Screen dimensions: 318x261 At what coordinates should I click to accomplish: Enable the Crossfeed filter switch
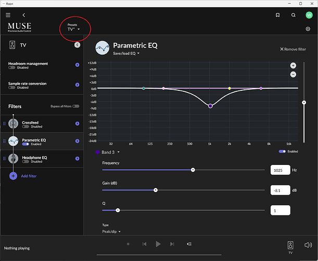(x=26, y=126)
